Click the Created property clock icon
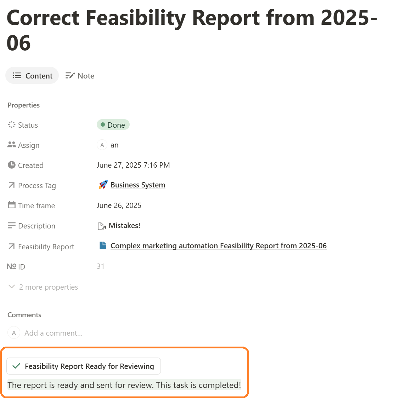The image size is (394, 400). tap(12, 165)
